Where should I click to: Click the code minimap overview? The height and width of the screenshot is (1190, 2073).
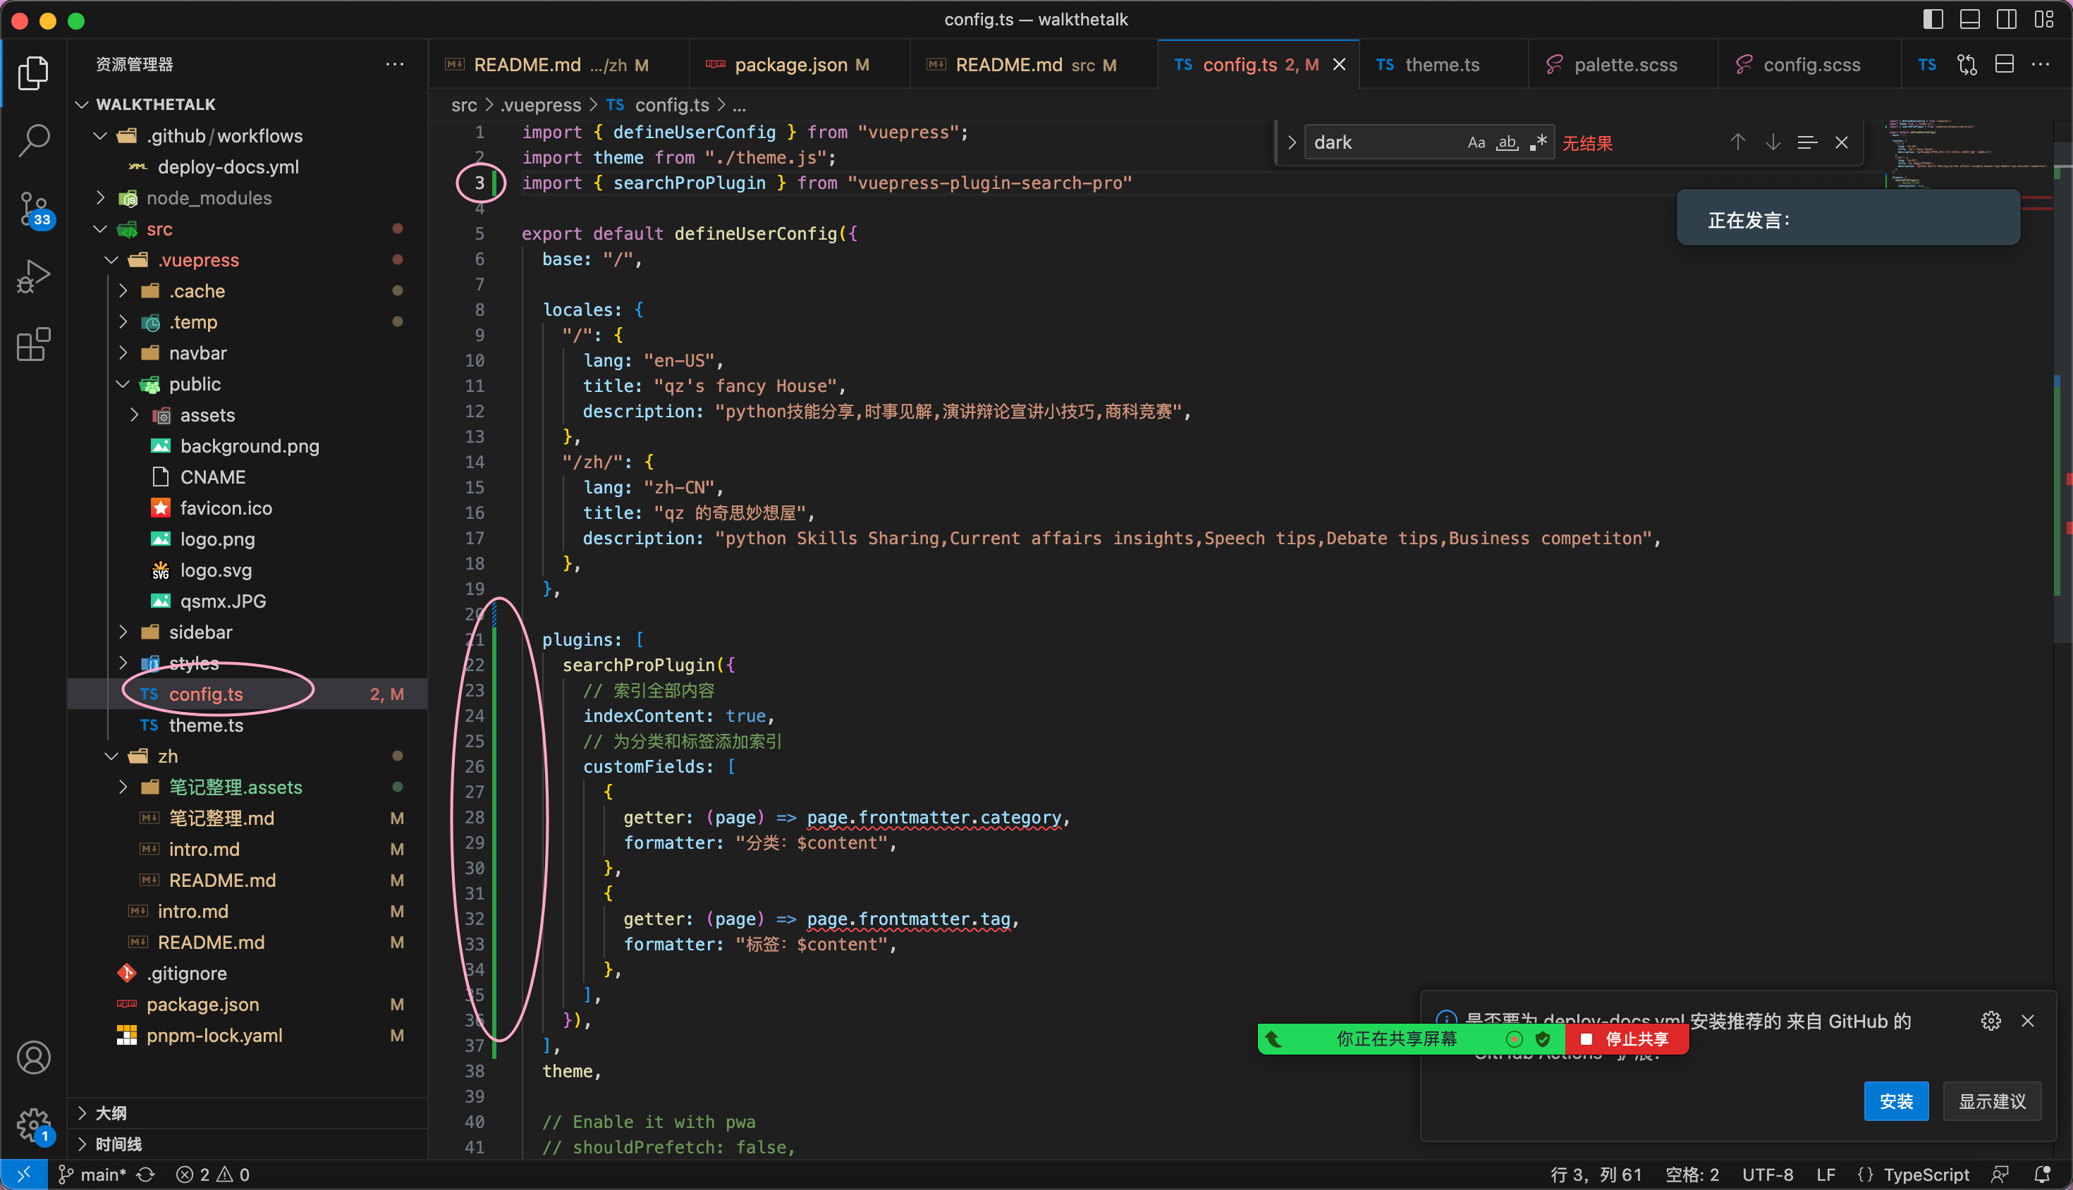(x=1970, y=154)
